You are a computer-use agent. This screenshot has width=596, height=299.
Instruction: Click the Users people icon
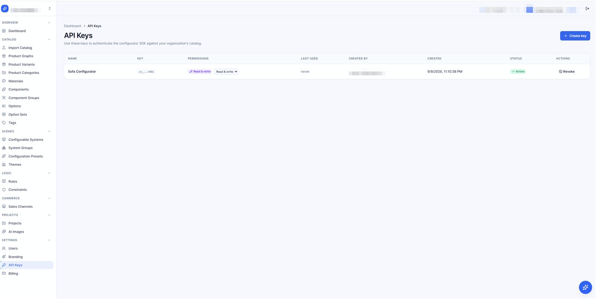(x=4, y=248)
